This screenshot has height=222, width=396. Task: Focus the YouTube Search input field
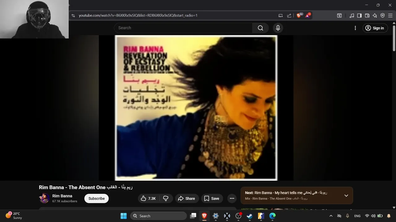pyautogui.click(x=183, y=28)
